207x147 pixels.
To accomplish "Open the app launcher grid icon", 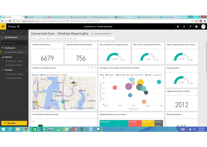I will pos(3,26).
